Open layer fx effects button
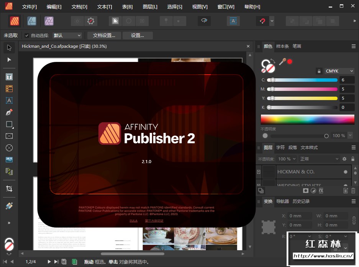Image resolution: width=359 pixels, height=267 pixels. (321, 190)
